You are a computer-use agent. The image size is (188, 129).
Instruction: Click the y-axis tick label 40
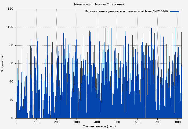point(11,82)
